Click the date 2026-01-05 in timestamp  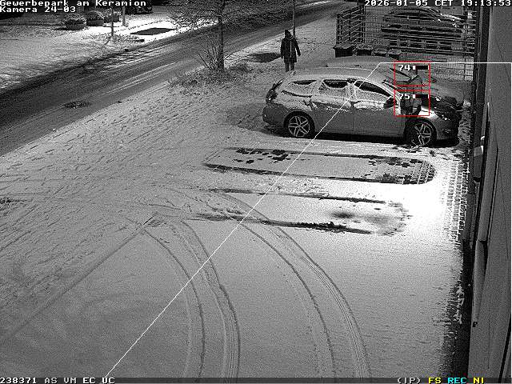click(396, 3)
